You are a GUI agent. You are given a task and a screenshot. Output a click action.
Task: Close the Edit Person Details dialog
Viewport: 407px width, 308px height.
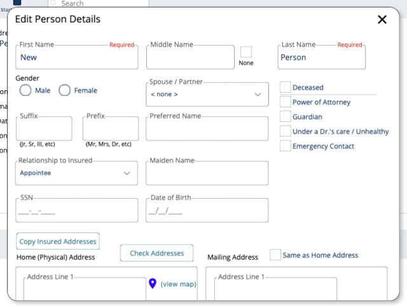(382, 20)
